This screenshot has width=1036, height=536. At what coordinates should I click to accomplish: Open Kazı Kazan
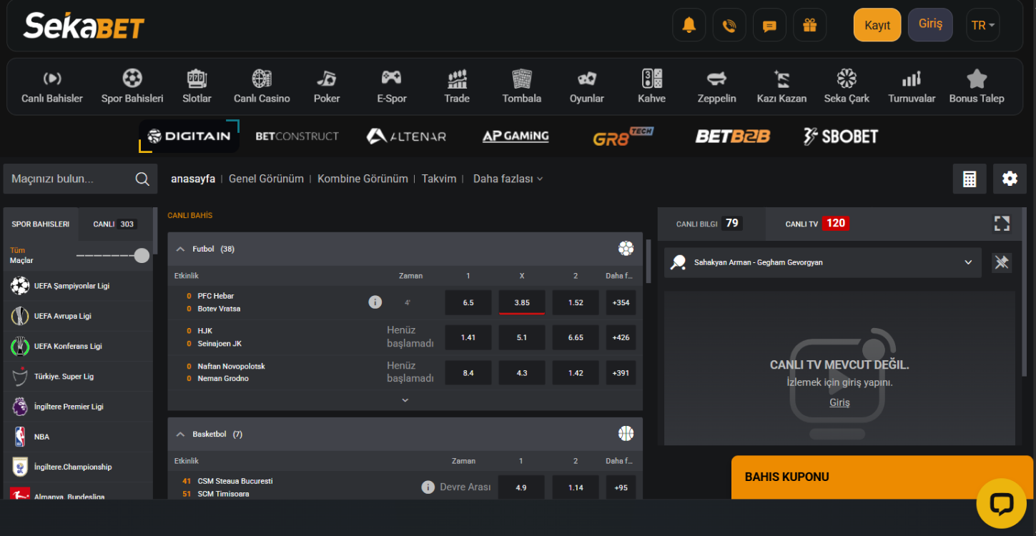[x=782, y=86]
